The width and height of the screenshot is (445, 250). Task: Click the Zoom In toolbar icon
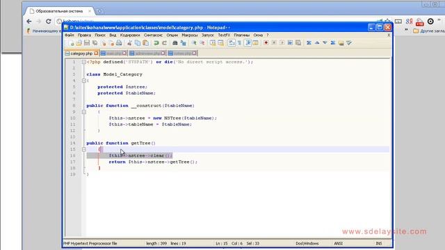point(194,43)
